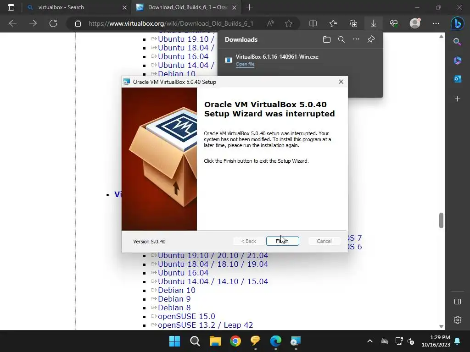The image size is (470, 352).
Task: Open File Explorer from taskbar
Action: pos(215,341)
